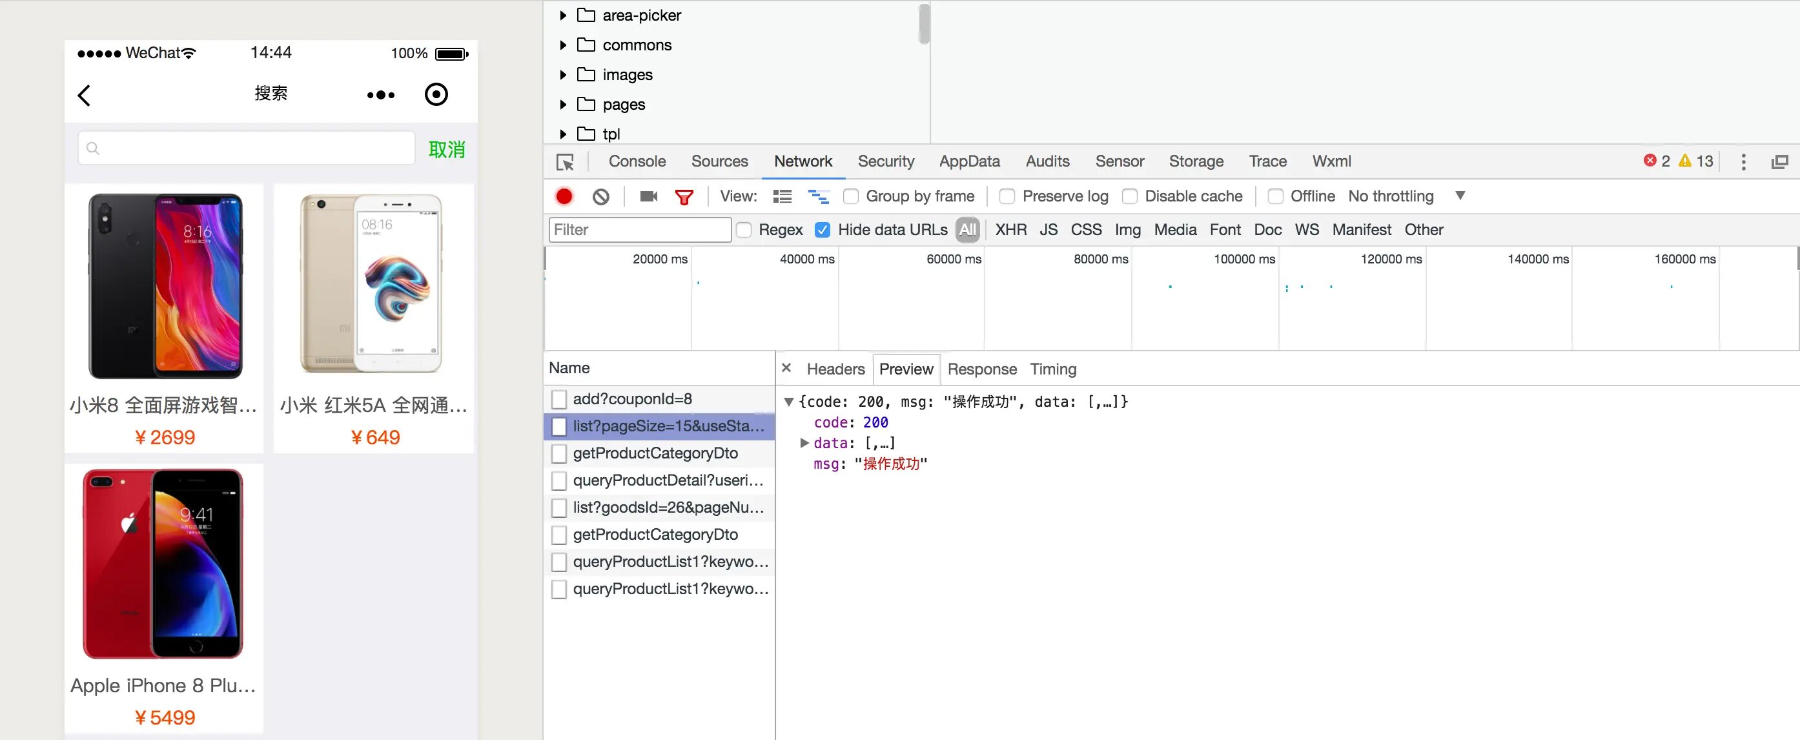Click the yellow warning count indicator

[1696, 161]
